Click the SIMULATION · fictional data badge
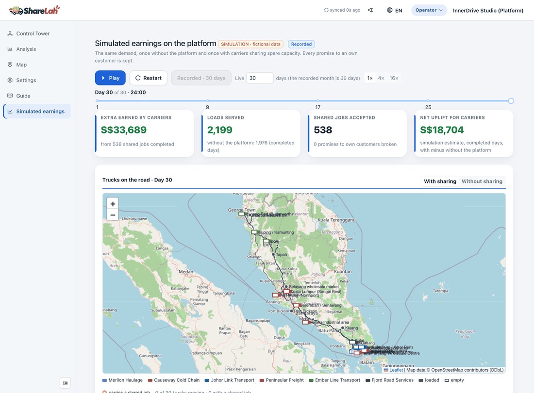Screen dimensions: 534x393 [x=250, y=44]
